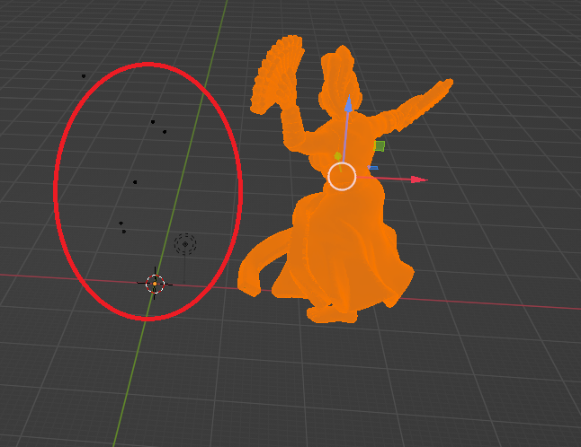Click the green square plane-move gizmo handle

[379, 146]
